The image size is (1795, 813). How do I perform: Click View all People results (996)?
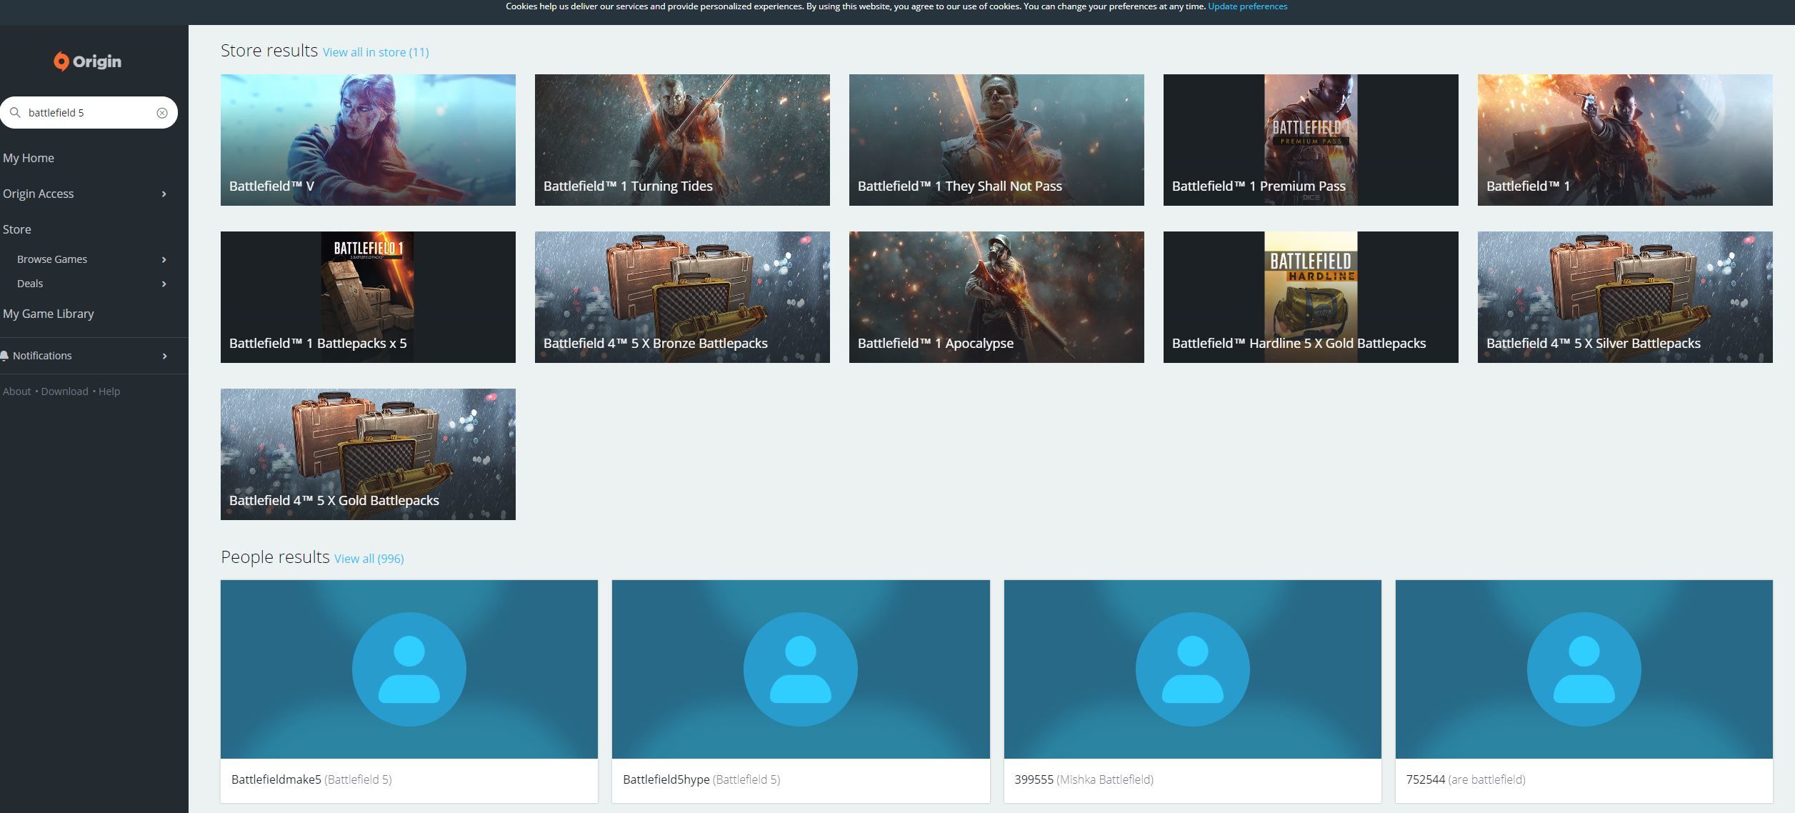[369, 559]
